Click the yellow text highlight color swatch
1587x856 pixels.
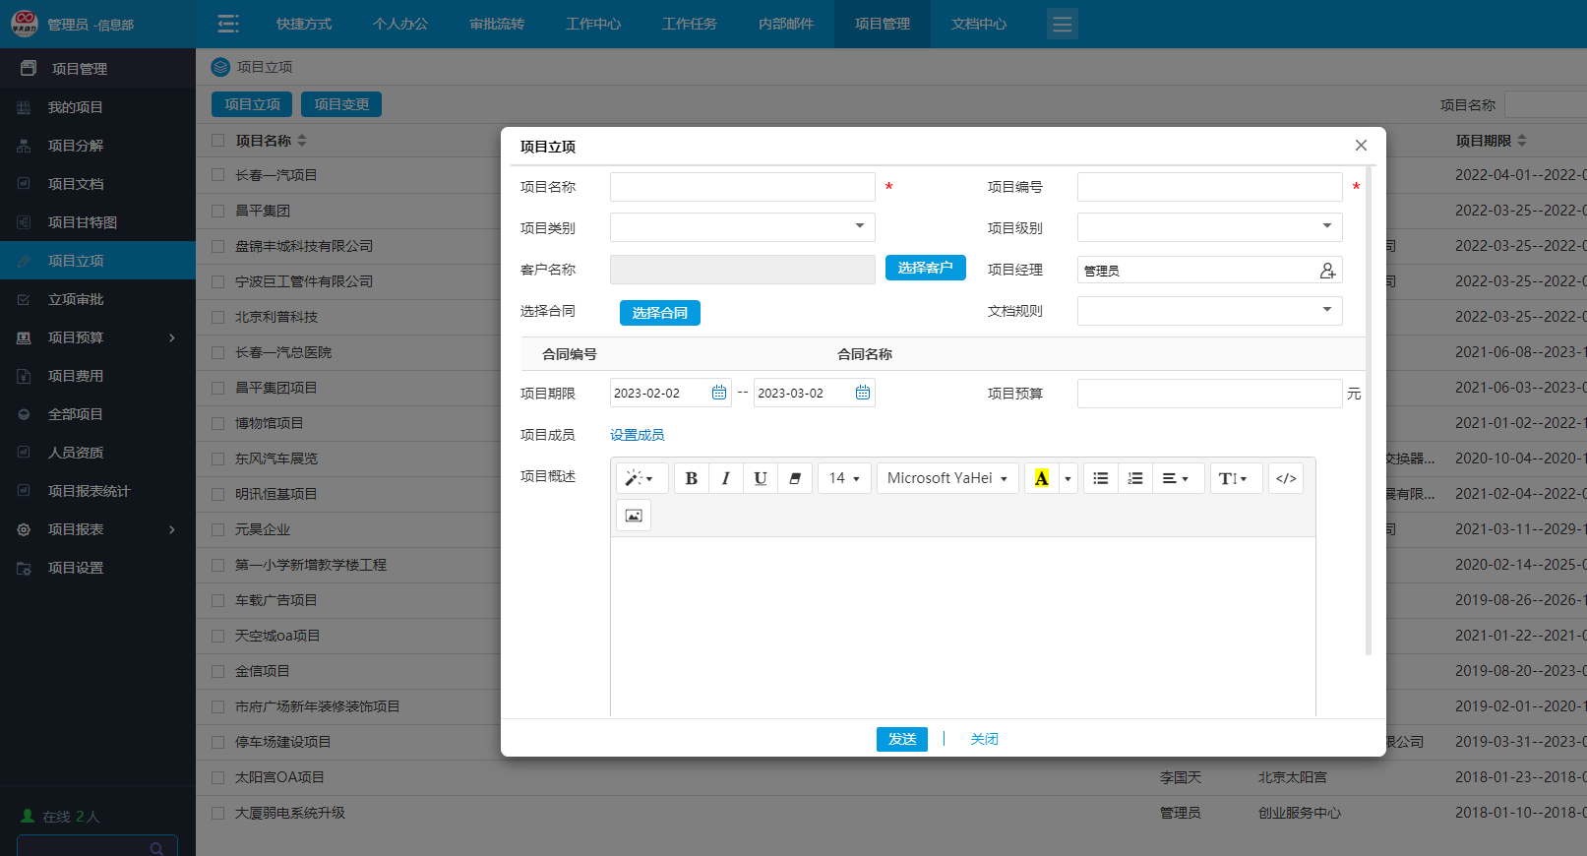coord(1041,478)
